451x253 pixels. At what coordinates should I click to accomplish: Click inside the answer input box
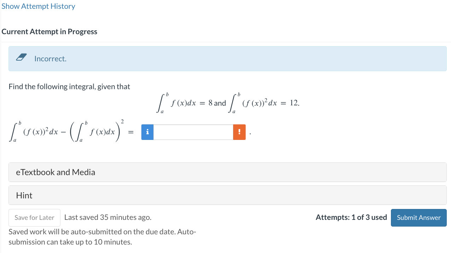(x=193, y=132)
